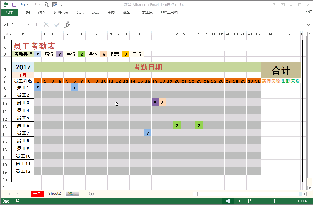Add a new worksheet with the plus button
313x205 pixels.
[x=91, y=193]
